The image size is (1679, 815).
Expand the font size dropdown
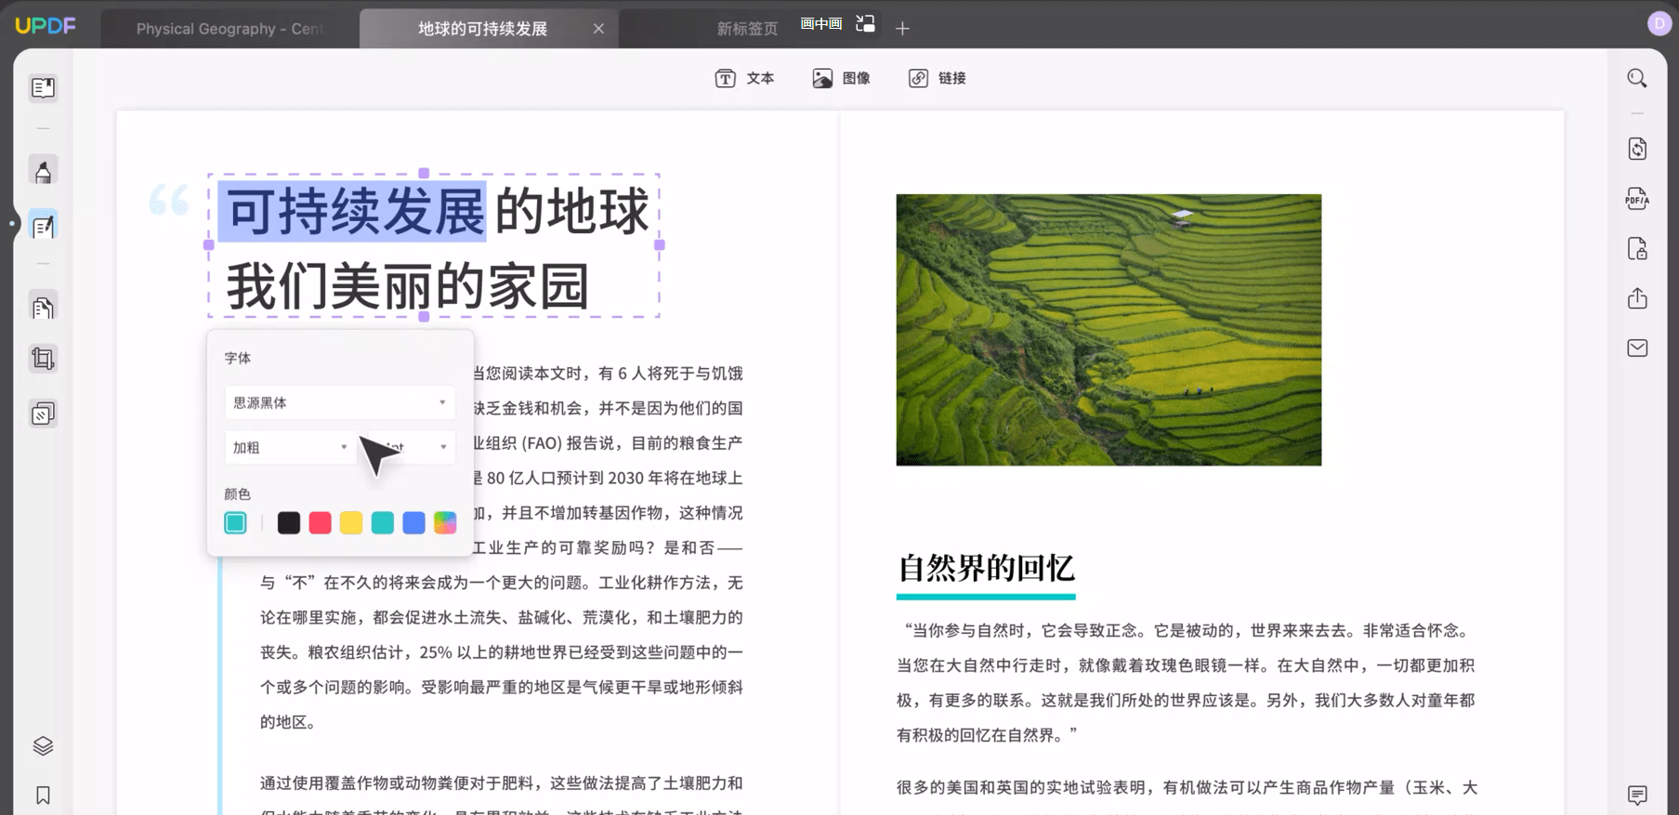(x=409, y=447)
